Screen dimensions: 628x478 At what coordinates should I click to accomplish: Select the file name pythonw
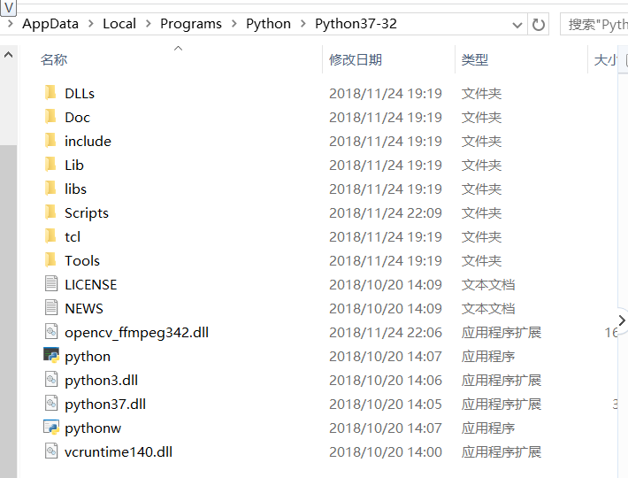(x=93, y=428)
